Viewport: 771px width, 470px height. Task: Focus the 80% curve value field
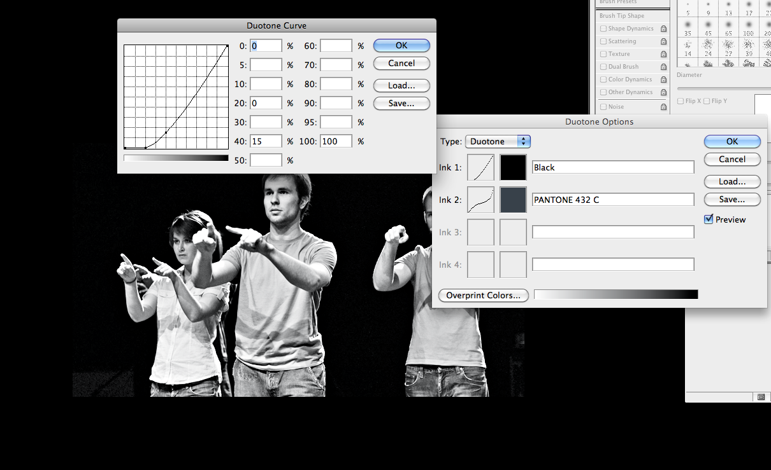coord(336,84)
